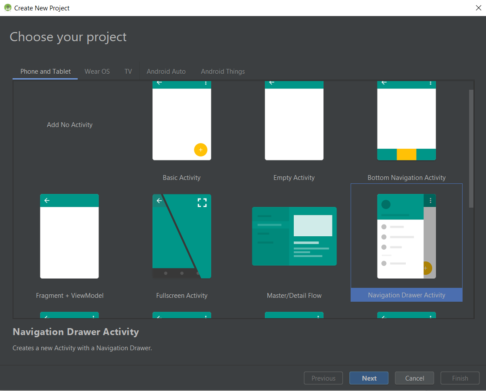The height and width of the screenshot is (391, 486).
Task: Click the Android Studio logo in title bar
Action: pos(7,7)
